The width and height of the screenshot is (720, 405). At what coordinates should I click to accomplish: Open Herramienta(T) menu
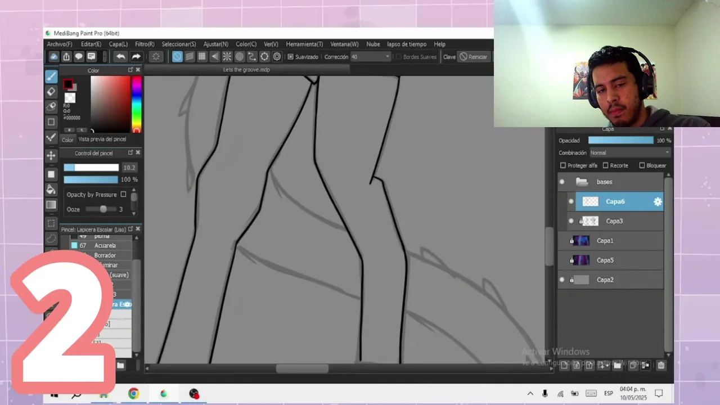[304, 44]
